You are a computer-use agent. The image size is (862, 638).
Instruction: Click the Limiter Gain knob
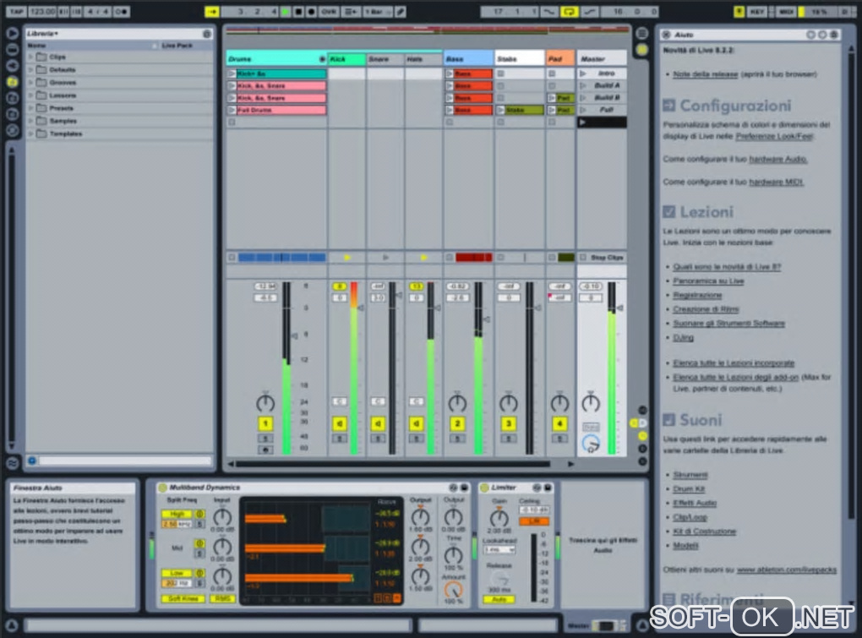(x=499, y=518)
